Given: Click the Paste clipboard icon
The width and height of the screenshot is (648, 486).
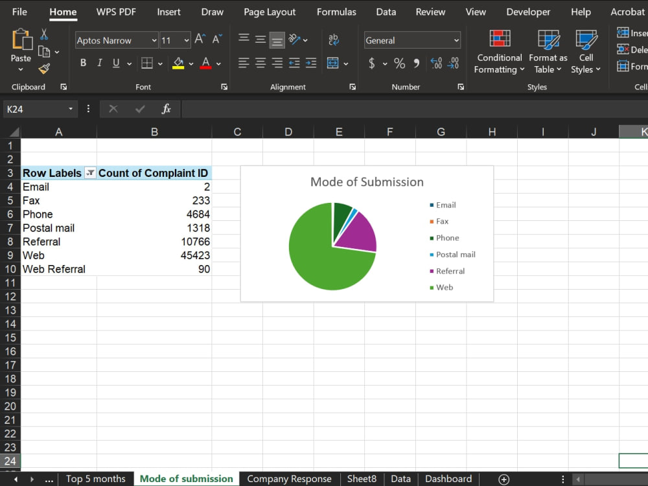Looking at the screenshot, I should (x=22, y=40).
